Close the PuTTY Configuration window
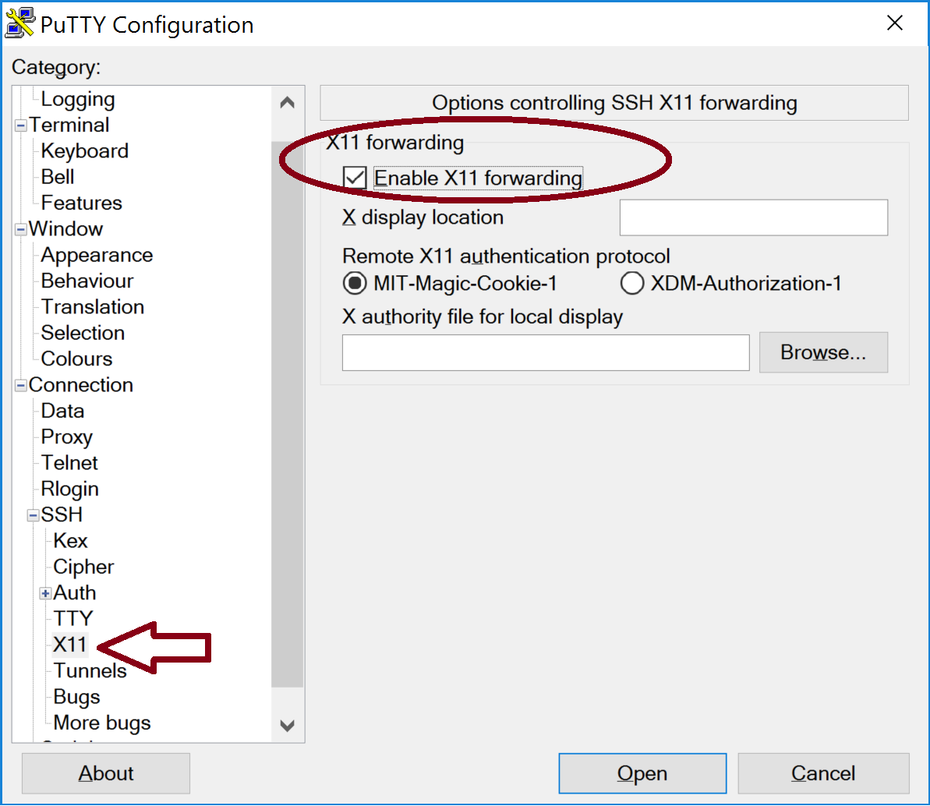Image resolution: width=930 pixels, height=806 pixels. pyautogui.click(x=895, y=23)
